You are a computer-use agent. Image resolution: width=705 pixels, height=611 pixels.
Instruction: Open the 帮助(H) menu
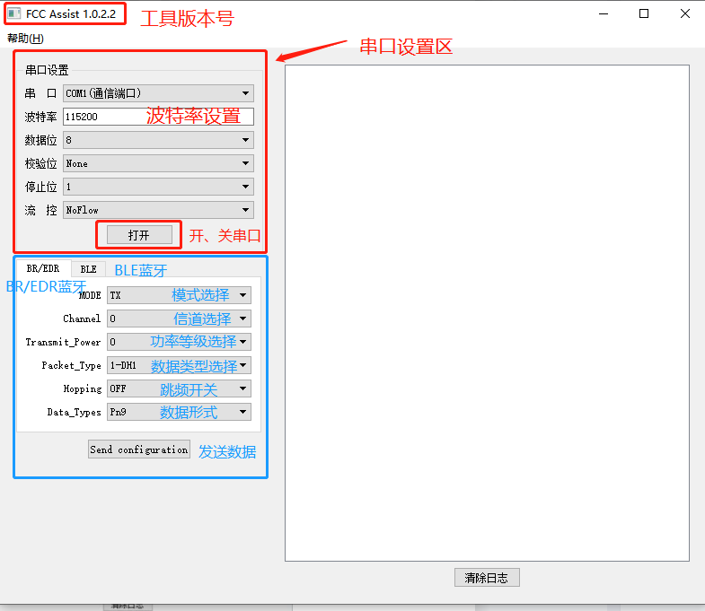click(x=26, y=39)
